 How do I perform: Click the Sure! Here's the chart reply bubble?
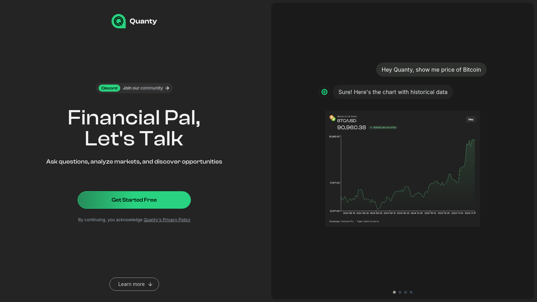click(x=393, y=92)
